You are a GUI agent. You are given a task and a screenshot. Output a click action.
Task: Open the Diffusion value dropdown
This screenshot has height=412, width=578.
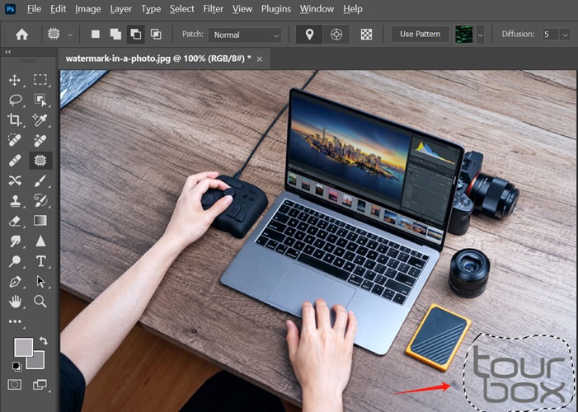pyautogui.click(x=565, y=35)
